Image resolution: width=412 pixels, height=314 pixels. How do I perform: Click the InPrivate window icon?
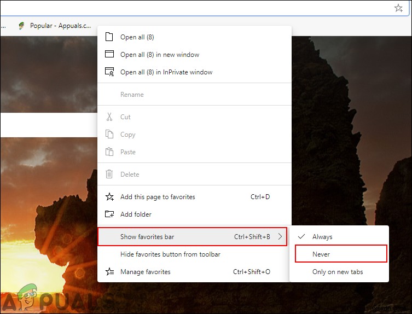point(109,72)
